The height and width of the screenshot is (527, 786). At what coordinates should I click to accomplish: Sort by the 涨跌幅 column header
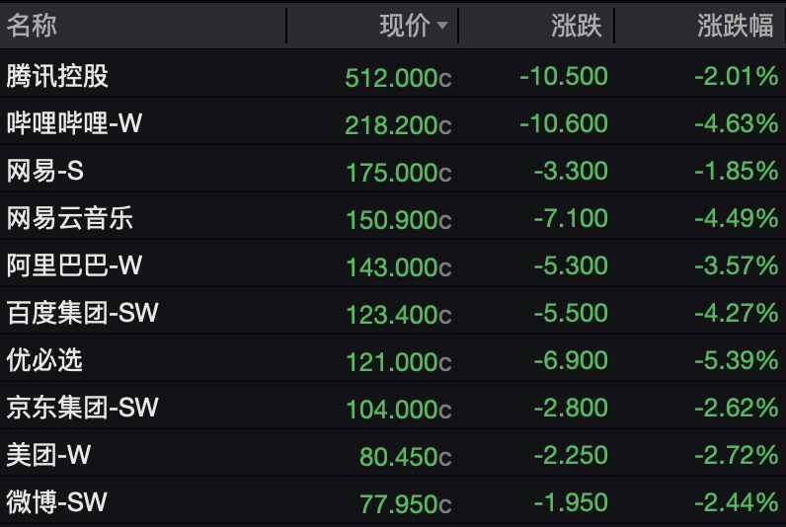pos(736,26)
